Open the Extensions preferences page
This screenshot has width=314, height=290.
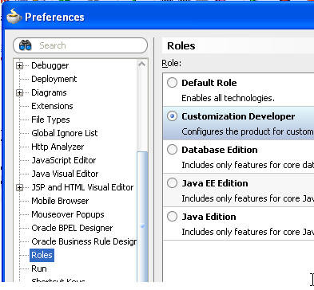52,106
